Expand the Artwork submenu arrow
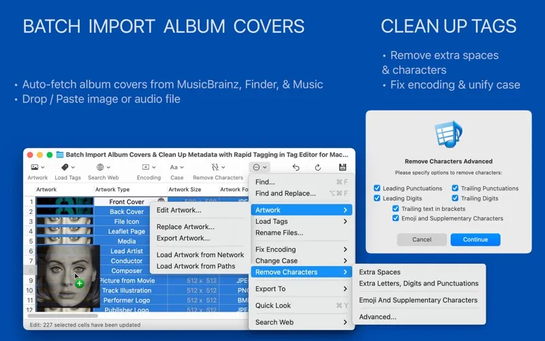The width and height of the screenshot is (545, 341). click(345, 210)
